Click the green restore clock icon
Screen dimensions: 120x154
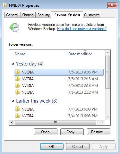click(x=14, y=27)
